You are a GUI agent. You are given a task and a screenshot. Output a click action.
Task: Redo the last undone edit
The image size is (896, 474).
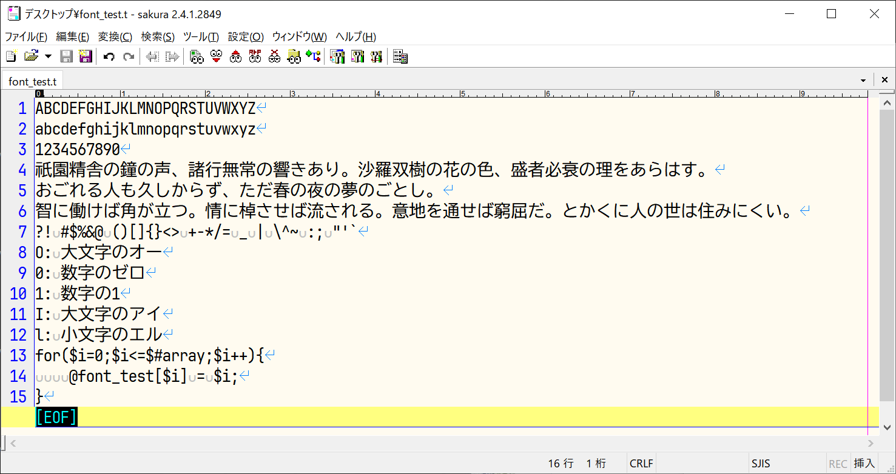pos(128,57)
